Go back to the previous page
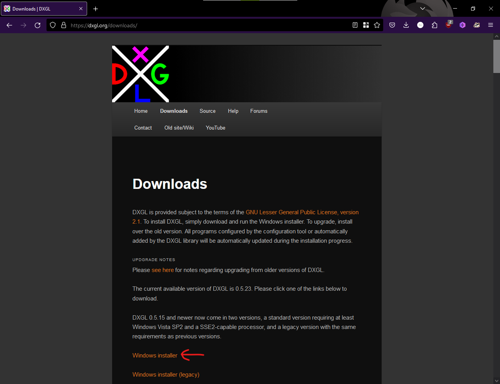The width and height of the screenshot is (500, 384). 9,25
